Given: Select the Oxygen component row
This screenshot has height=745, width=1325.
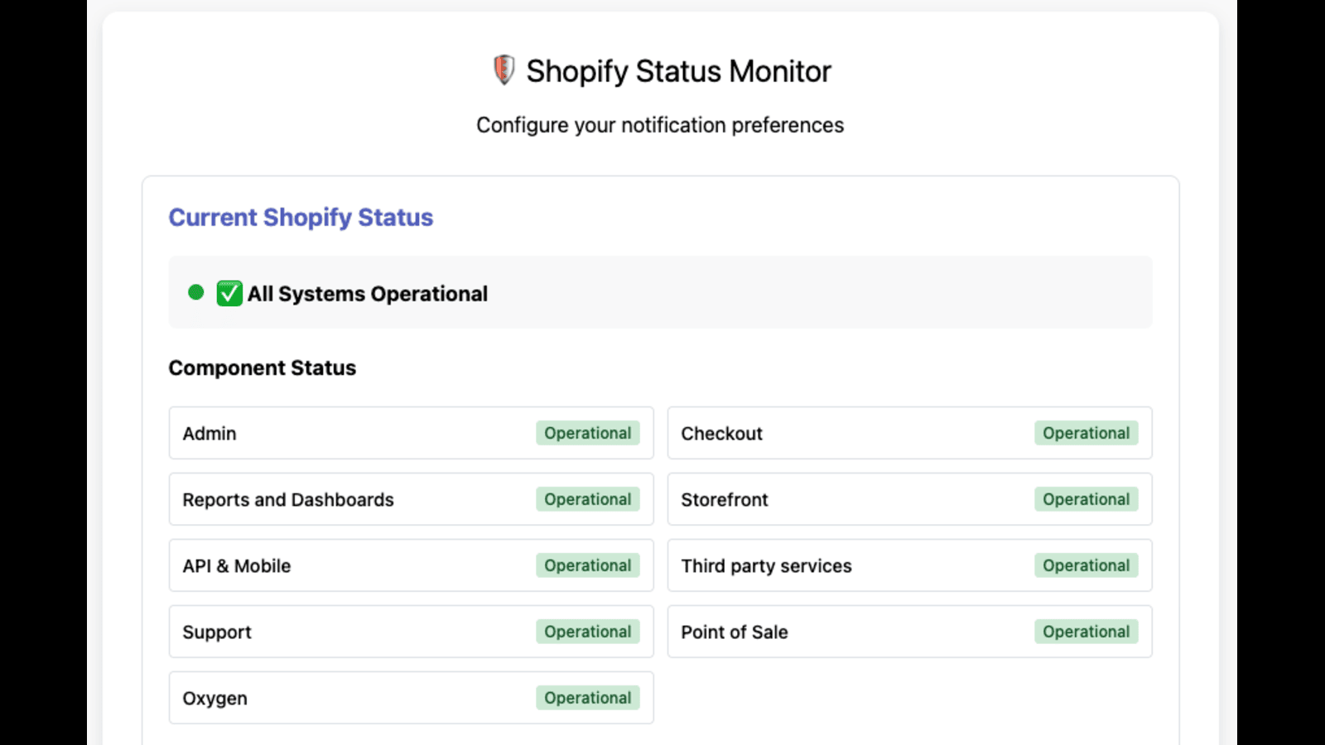Looking at the screenshot, I should pyautogui.click(x=412, y=698).
